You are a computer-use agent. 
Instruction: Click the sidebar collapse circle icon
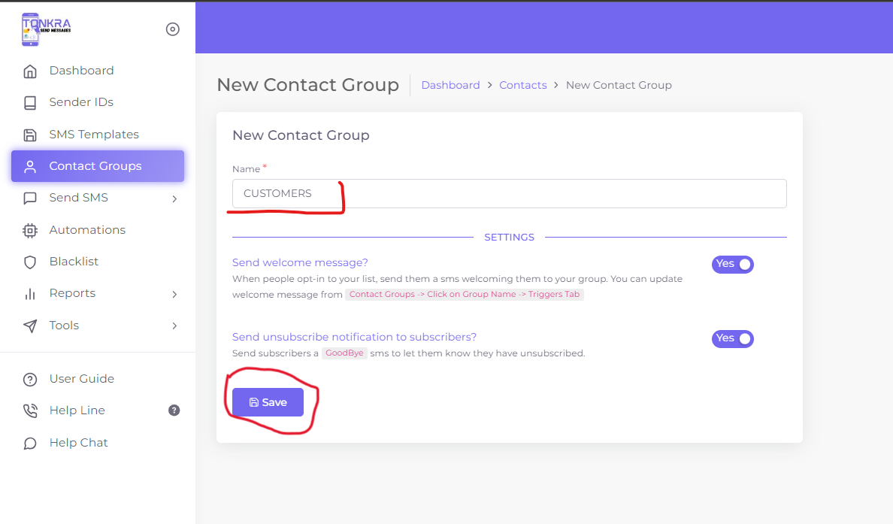[173, 29]
